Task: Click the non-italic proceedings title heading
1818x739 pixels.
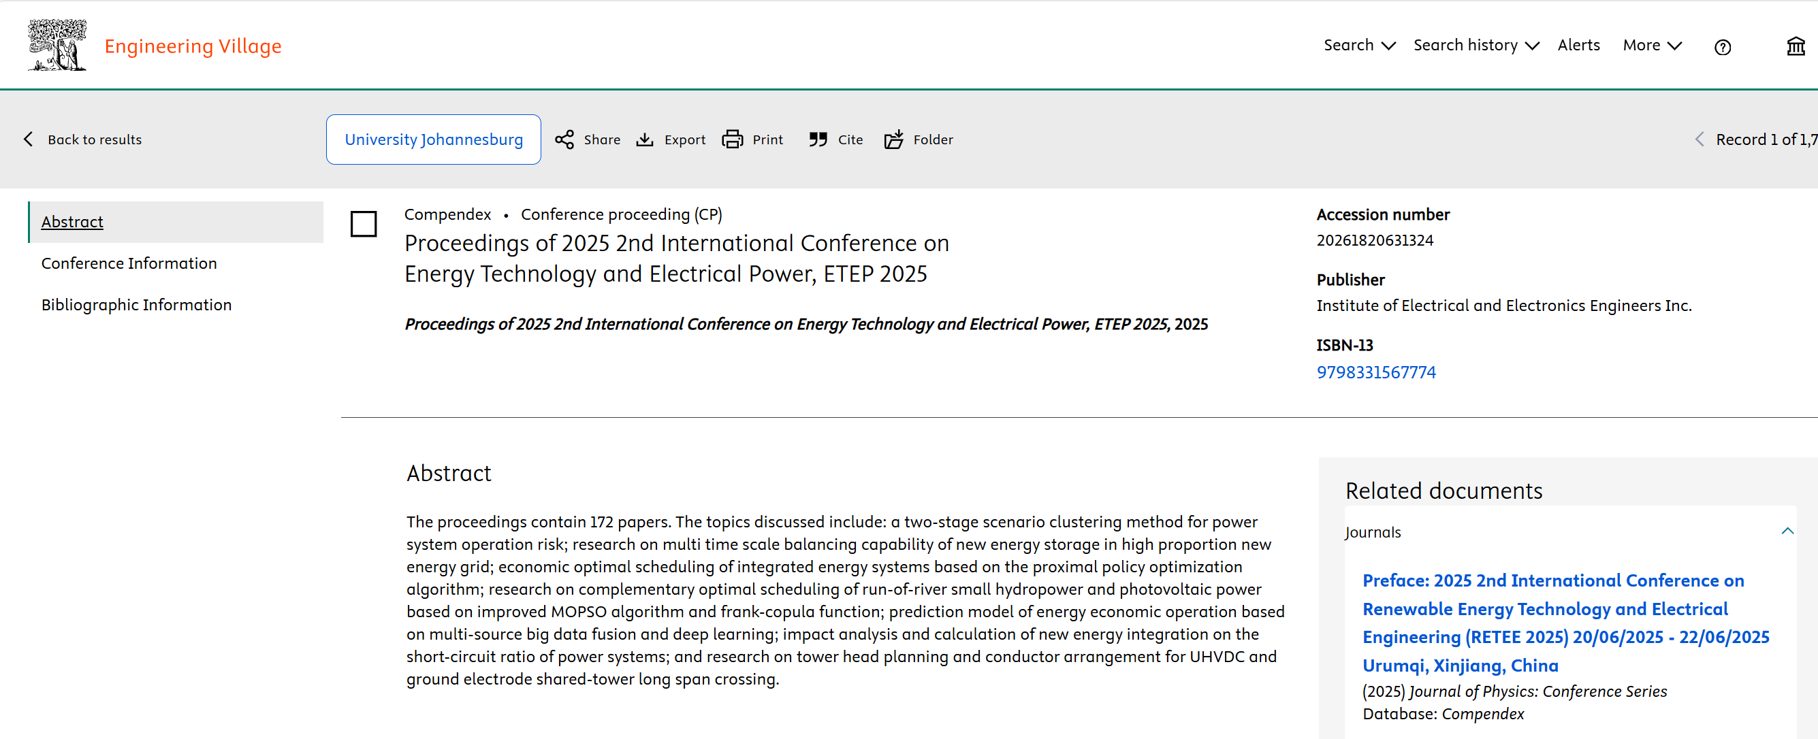Action: 677,258
